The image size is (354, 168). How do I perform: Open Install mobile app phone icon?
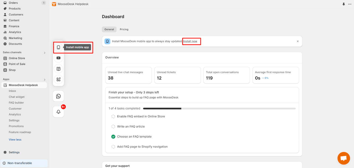pos(58,47)
